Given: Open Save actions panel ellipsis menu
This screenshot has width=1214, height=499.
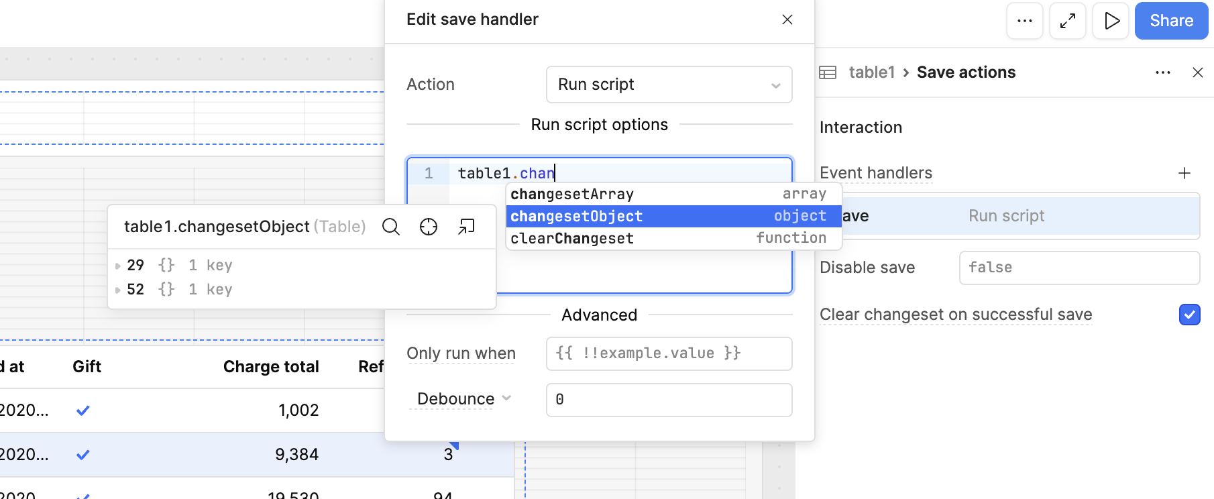Looking at the screenshot, I should pos(1163,72).
